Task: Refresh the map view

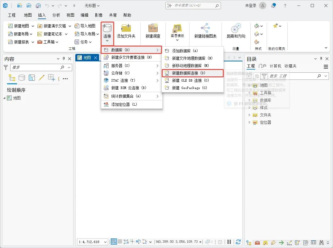Action: pyautogui.click(x=238, y=242)
